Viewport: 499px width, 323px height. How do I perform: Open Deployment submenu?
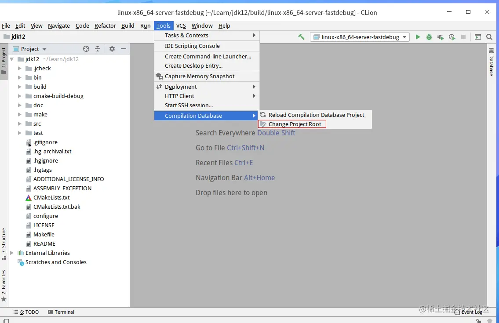207,87
